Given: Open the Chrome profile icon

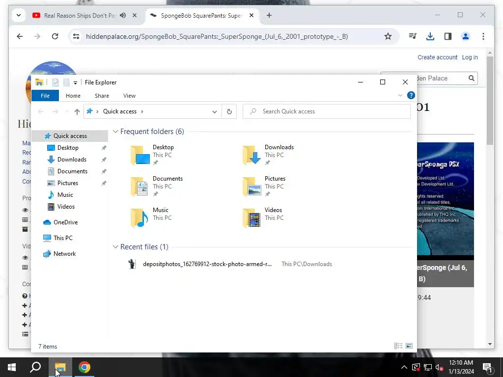Looking at the screenshot, I should tap(466, 36).
